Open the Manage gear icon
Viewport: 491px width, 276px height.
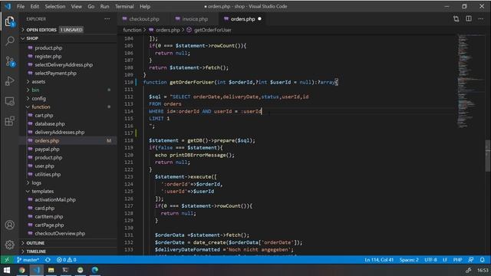coord(10,245)
